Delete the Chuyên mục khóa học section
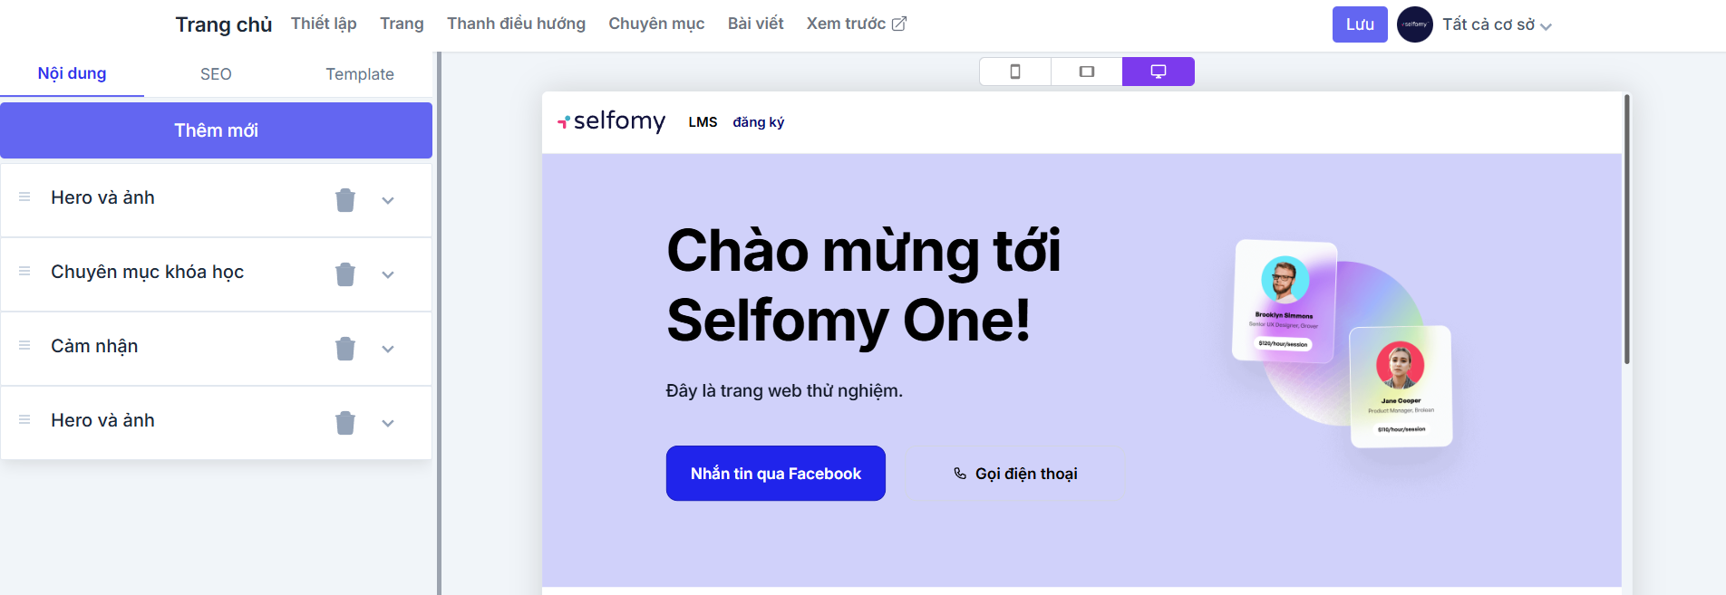1726x595 pixels. pos(345,274)
